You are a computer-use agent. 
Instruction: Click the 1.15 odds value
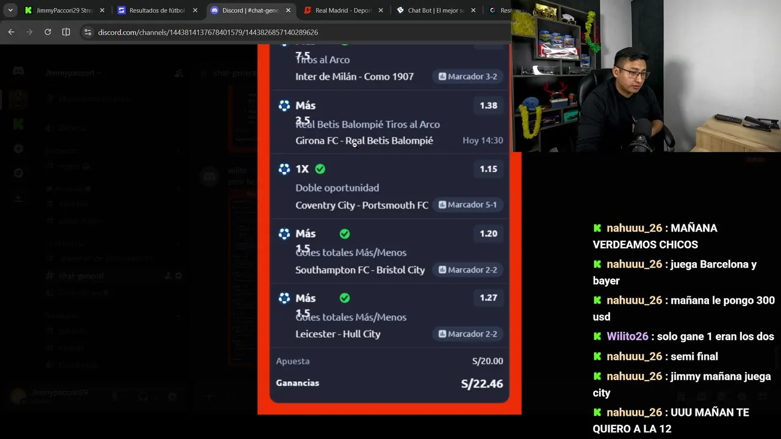[x=488, y=169]
